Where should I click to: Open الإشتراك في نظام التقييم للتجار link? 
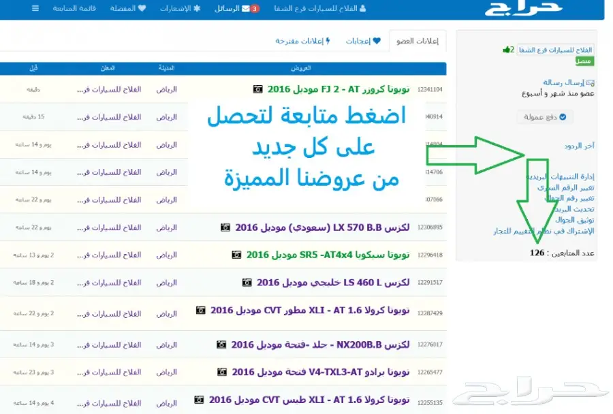click(544, 231)
